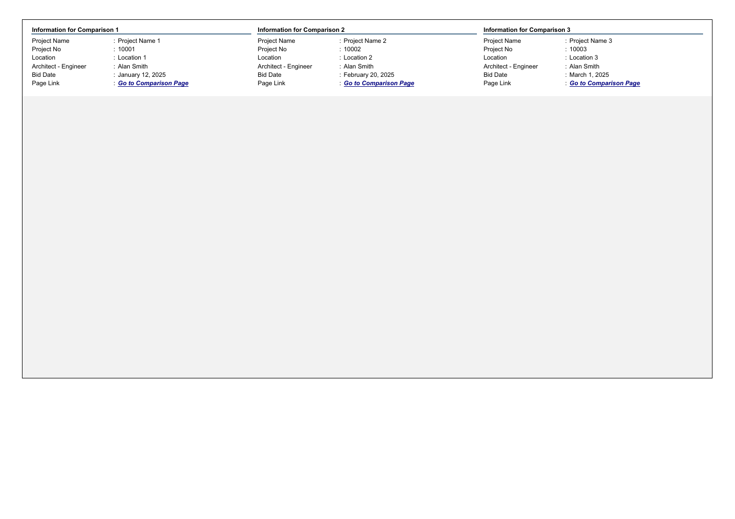Click the 'Location 1' value
Image resolution: width=735 pixels, height=519 pixels.
coord(132,58)
